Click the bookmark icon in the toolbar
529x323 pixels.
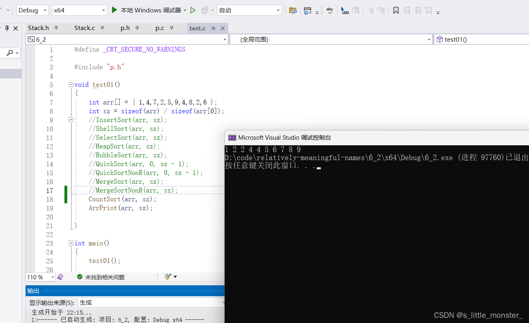tap(396, 10)
